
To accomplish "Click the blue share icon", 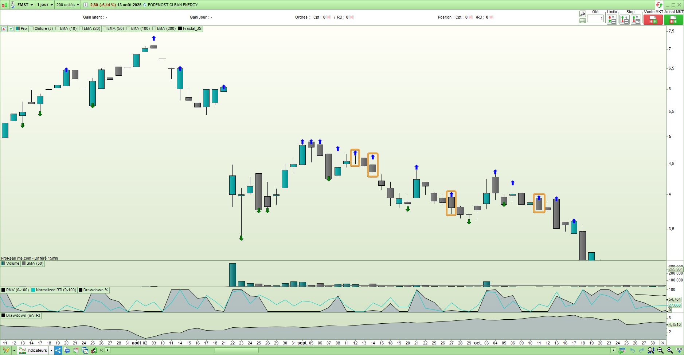I will point(58,350).
